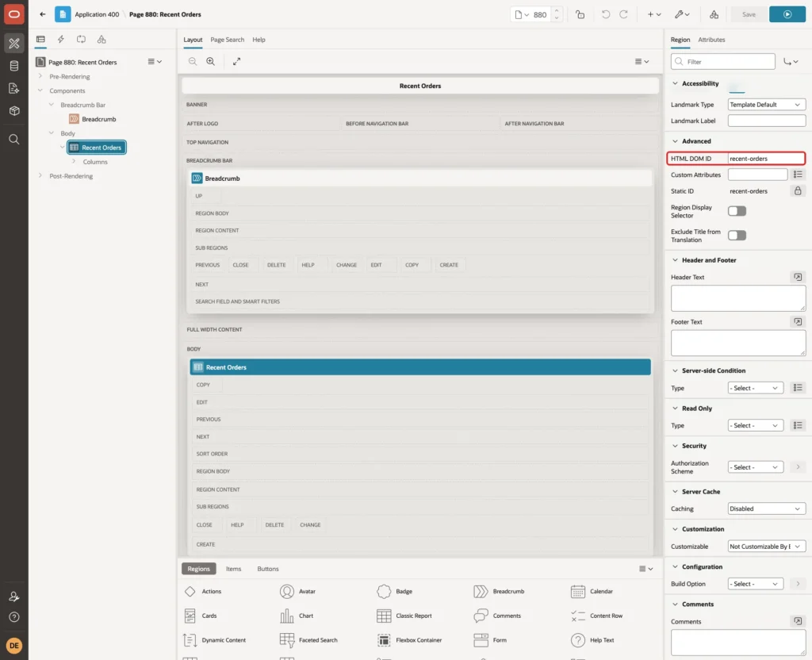Select Recent Orders region in tree
812x660 pixels.
[97, 148]
